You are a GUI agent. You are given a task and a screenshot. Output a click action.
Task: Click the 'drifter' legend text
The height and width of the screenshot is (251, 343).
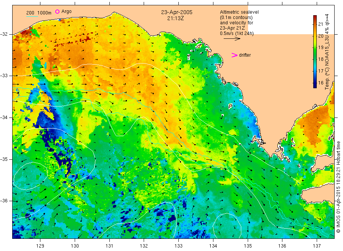[x=245, y=55]
